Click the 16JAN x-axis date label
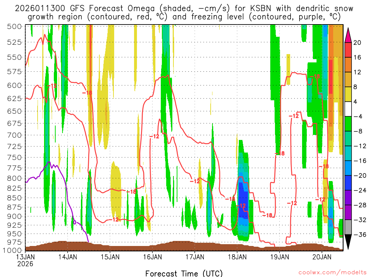The height and width of the screenshot is (277, 370). [x=152, y=257]
